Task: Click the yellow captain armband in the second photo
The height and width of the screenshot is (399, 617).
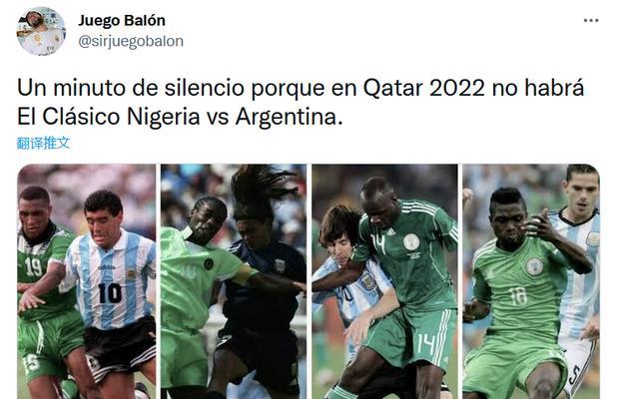Action: [245, 274]
